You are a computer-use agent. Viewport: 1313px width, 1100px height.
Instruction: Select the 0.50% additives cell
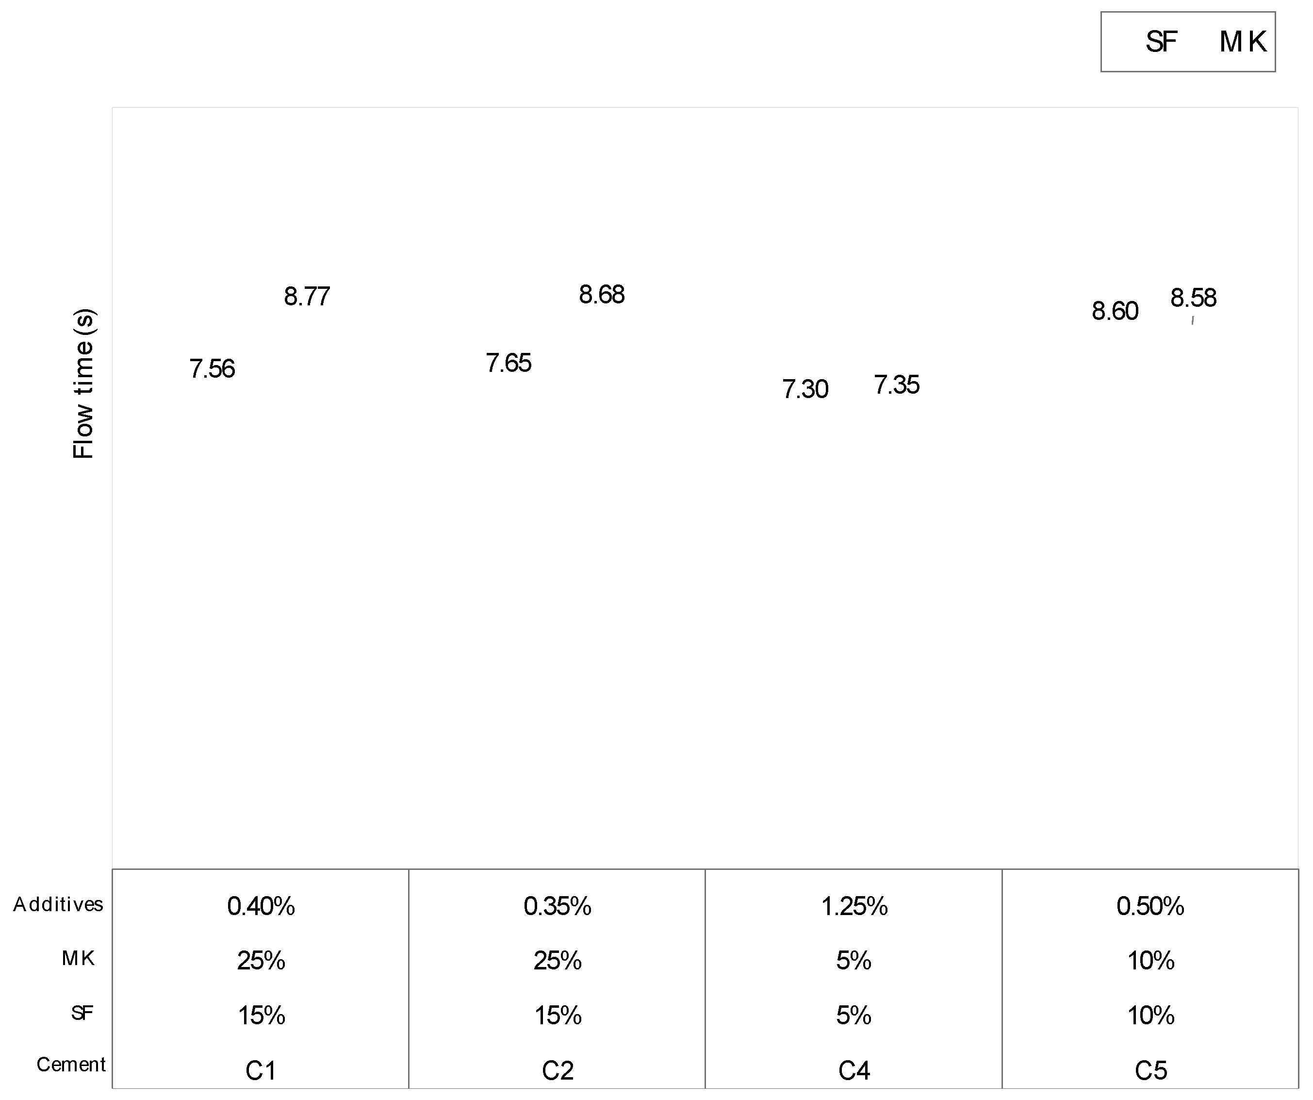click(1150, 906)
